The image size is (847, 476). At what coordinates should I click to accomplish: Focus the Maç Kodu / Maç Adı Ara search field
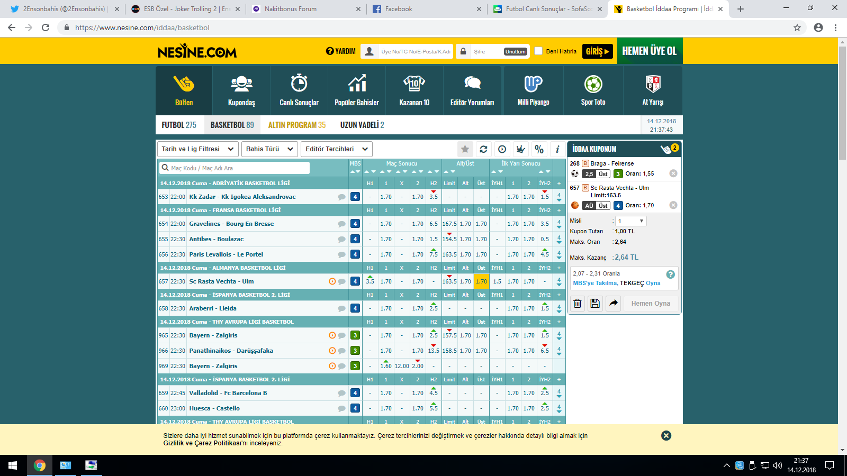click(235, 168)
